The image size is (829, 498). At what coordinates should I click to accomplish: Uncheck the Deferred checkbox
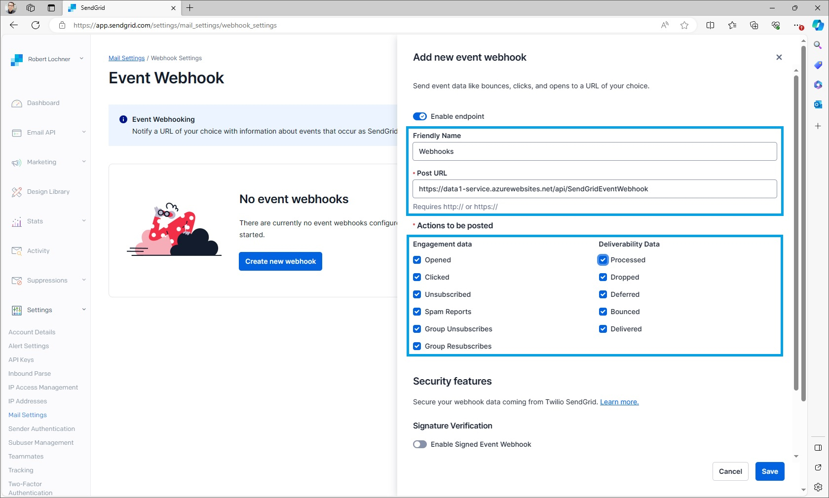tap(603, 294)
